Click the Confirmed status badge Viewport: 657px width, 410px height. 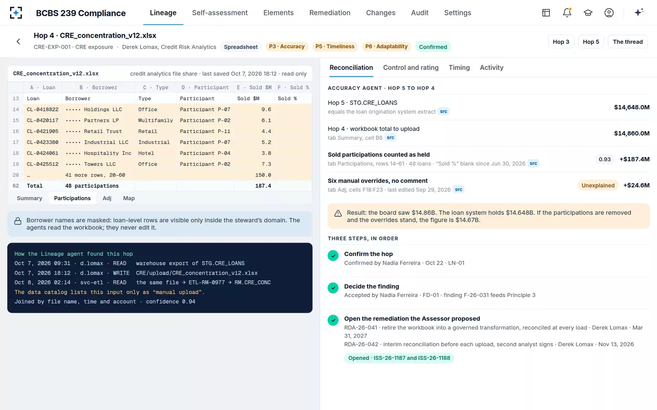433,47
